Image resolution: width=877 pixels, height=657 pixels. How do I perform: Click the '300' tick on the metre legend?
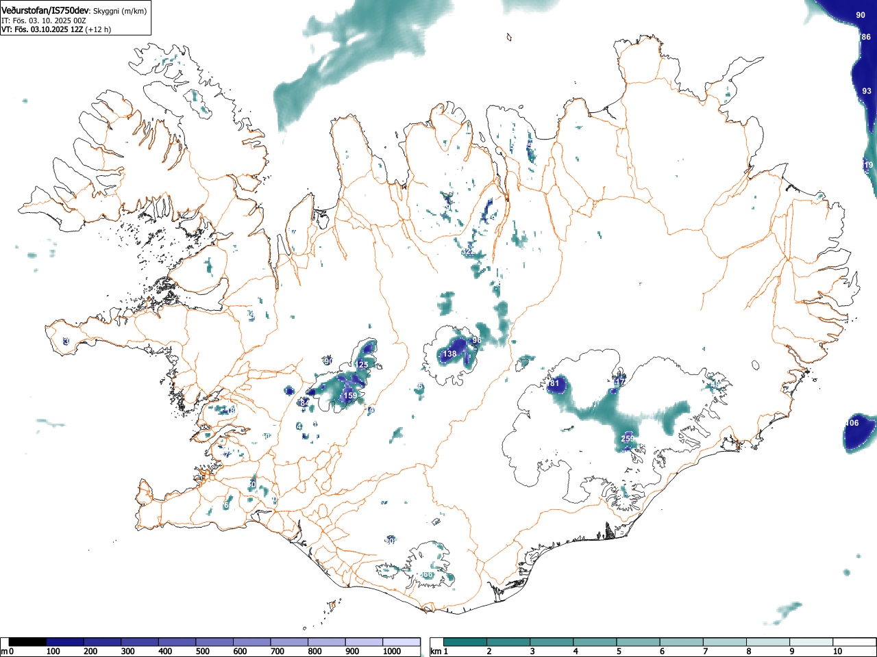[x=128, y=652]
